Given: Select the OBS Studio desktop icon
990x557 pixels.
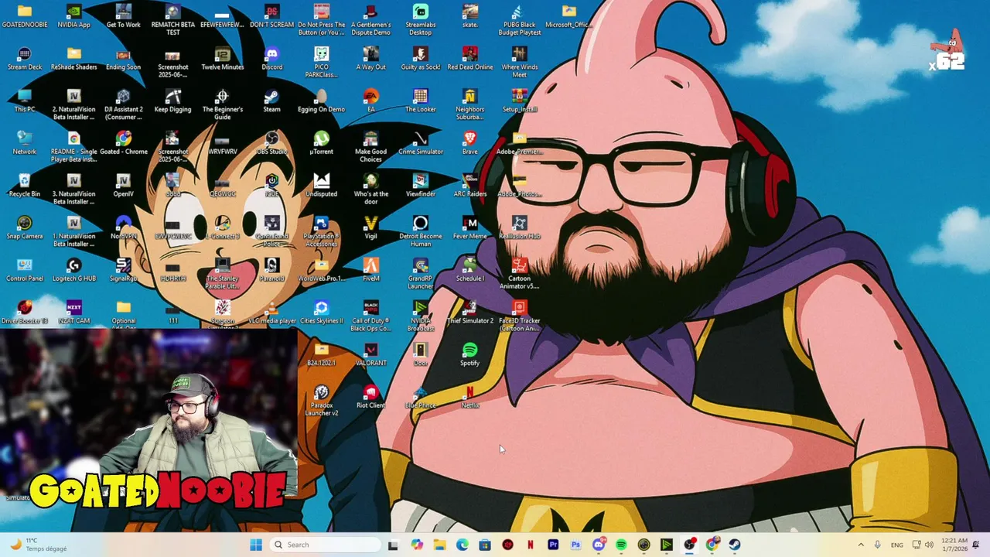Looking at the screenshot, I should coord(272,144).
